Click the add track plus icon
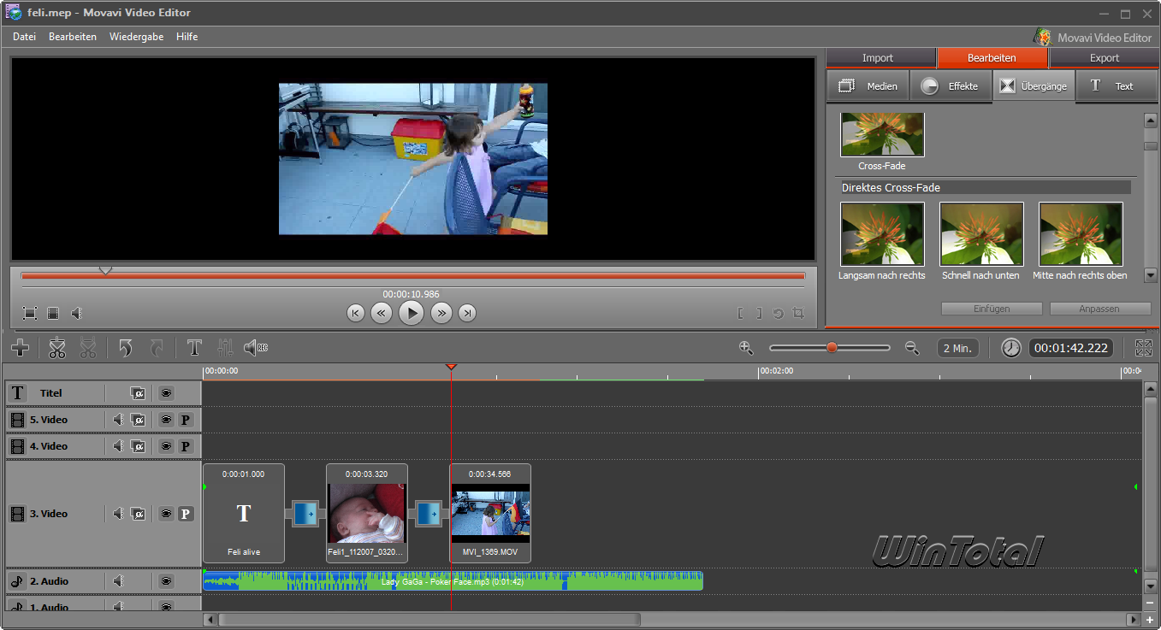The width and height of the screenshot is (1161, 630). 21,348
